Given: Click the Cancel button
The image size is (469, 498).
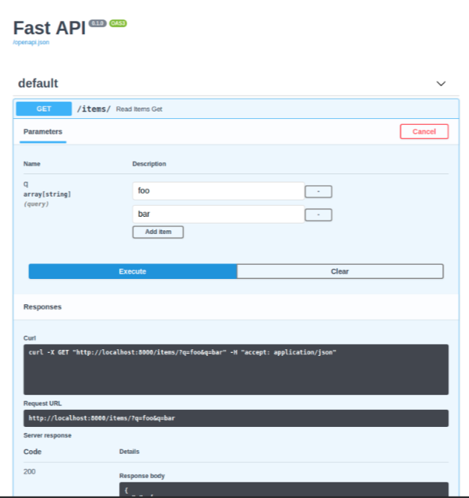Looking at the screenshot, I should (424, 132).
